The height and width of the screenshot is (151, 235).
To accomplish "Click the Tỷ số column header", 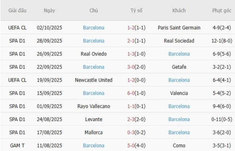I will [x=136, y=10].
